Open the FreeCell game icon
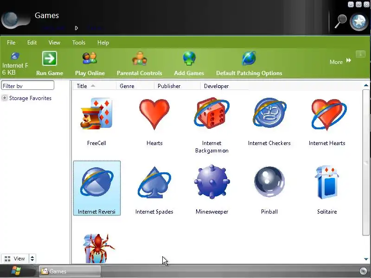371x278 pixels. point(96,114)
